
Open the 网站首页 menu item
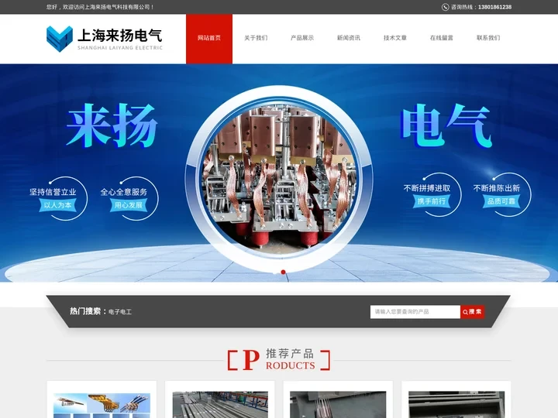(209, 39)
